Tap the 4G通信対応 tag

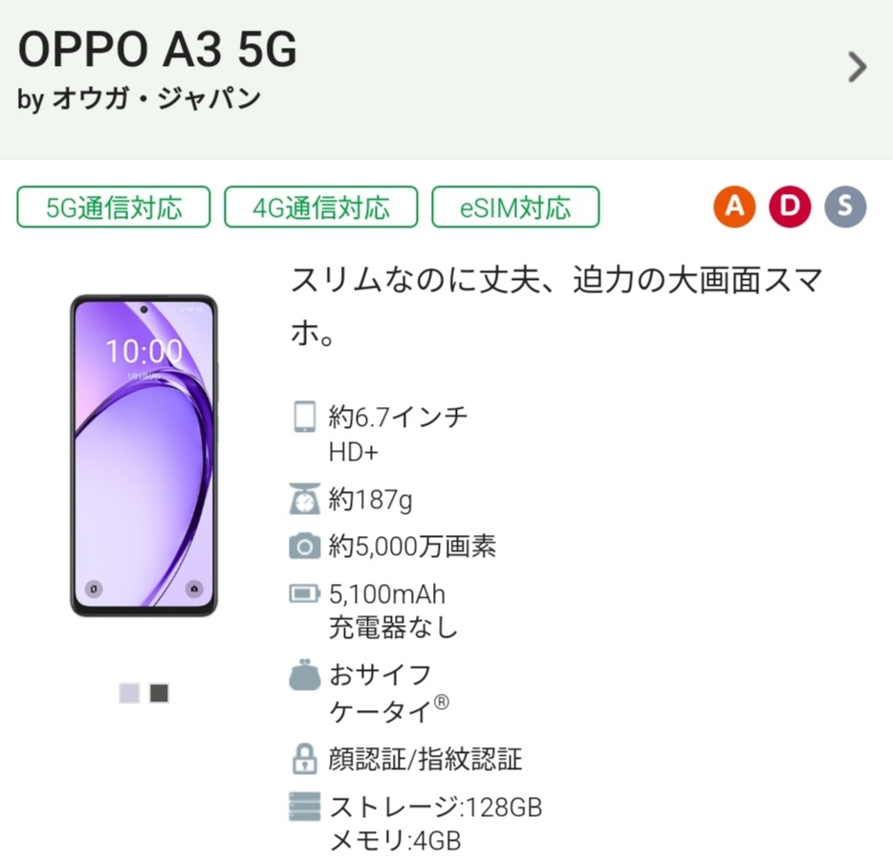point(321,207)
